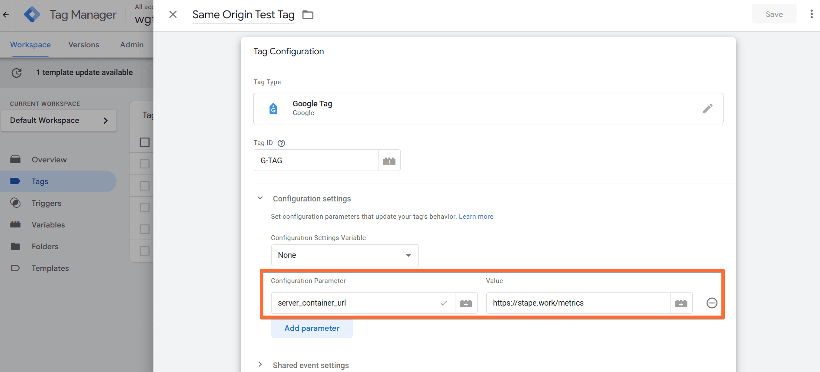Open Triggers in the left sidebar
Image resolution: width=820 pixels, height=372 pixels.
(46, 203)
